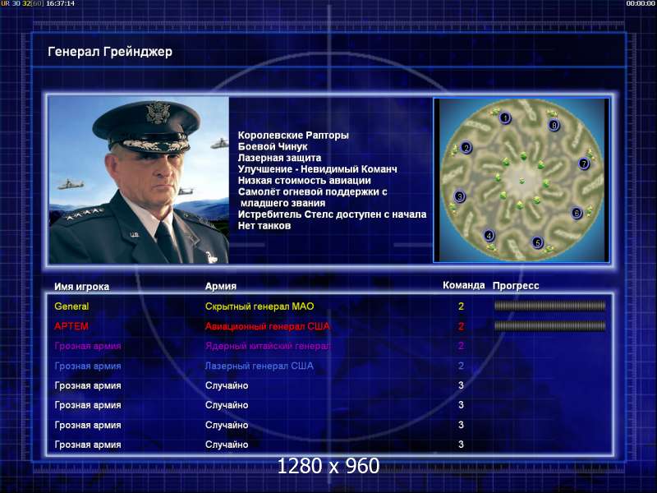The image size is (657, 493).
Task: Click the 'Команда' column header
Action: [x=464, y=285]
